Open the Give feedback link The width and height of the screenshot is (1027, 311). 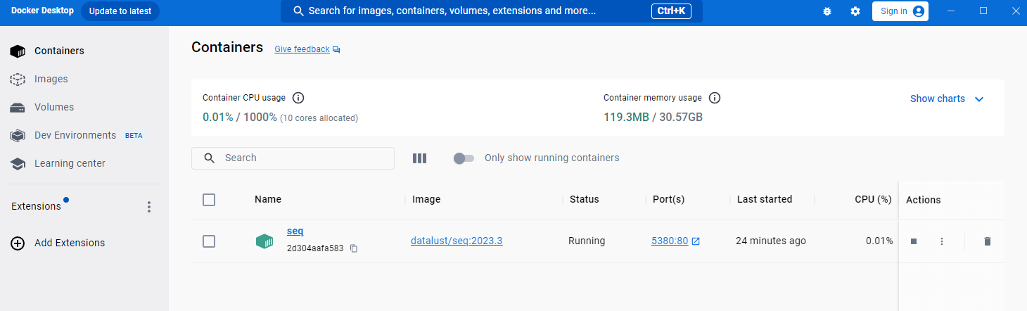coord(302,49)
